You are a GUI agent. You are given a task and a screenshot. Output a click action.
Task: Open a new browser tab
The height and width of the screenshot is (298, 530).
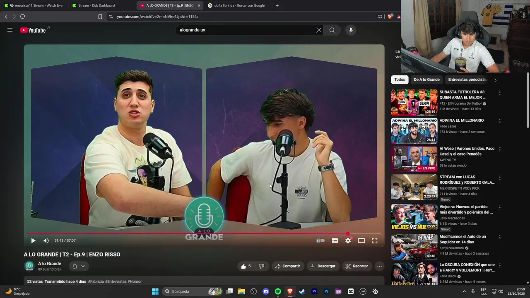(x=277, y=5)
